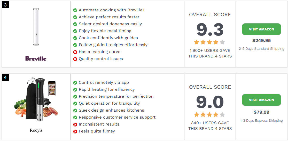This screenshot has width=288, height=141.
Task: Click the rank number 4 badge
Action: 5,77
